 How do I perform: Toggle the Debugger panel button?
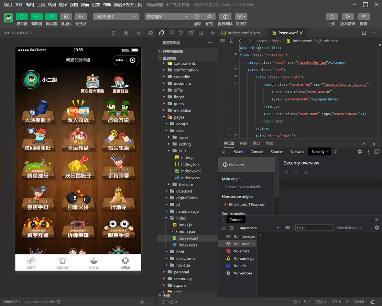tap(51, 17)
